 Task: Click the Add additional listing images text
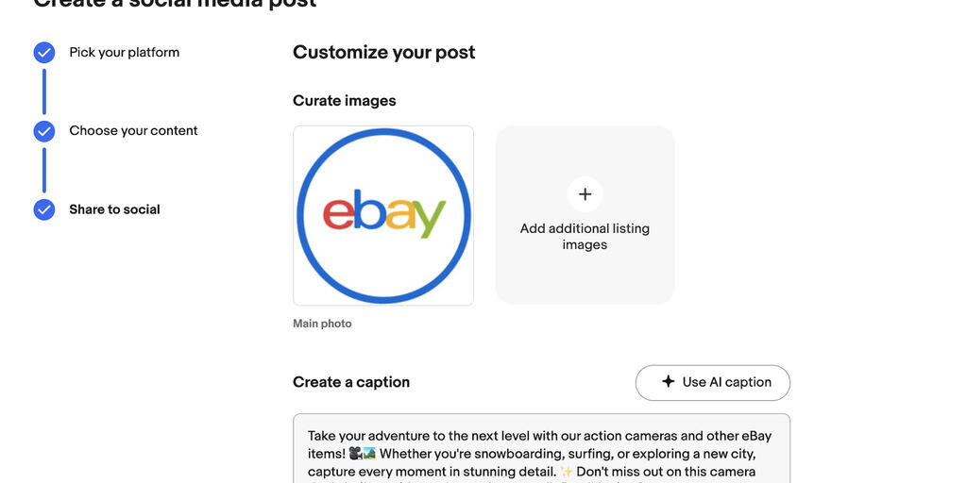point(585,237)
